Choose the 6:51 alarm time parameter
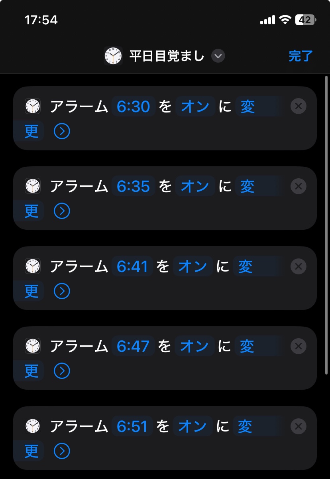The image size is (330, 479). point(132,426)
